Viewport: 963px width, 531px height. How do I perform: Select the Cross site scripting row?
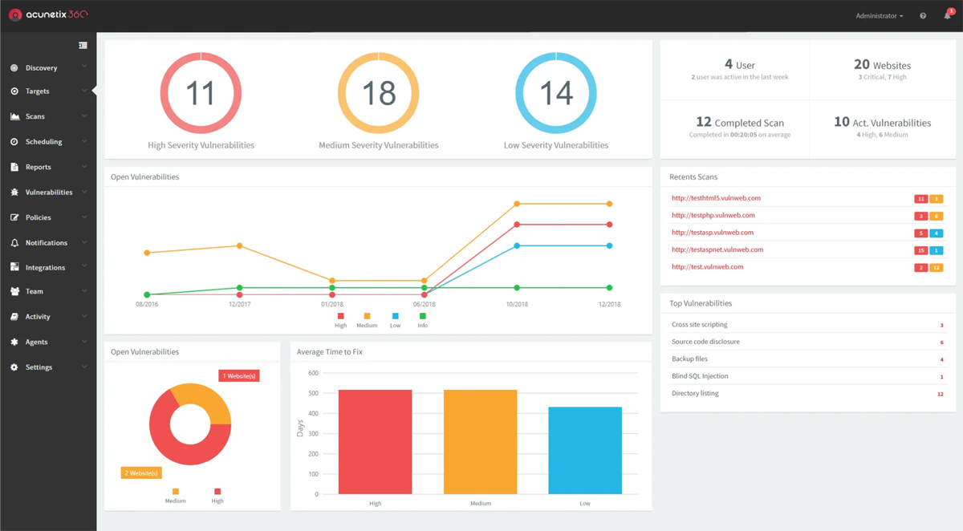(x=807, y=325)
